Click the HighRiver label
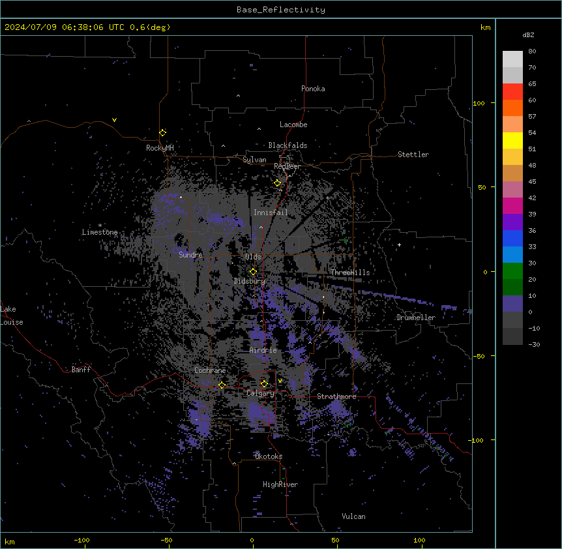The image size is (562, 549). click(x=280, y=484)
